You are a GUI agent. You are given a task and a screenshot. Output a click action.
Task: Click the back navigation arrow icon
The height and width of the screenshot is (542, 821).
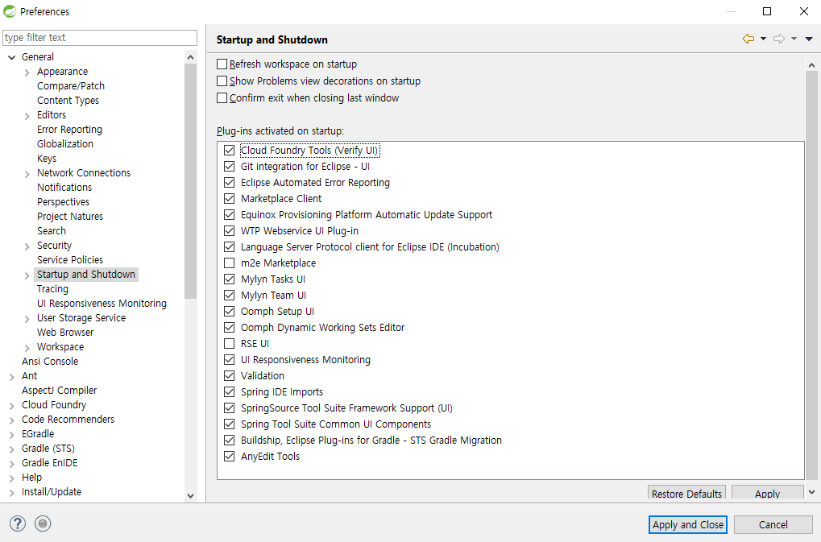pyautogui.click(x=748, y=39)
